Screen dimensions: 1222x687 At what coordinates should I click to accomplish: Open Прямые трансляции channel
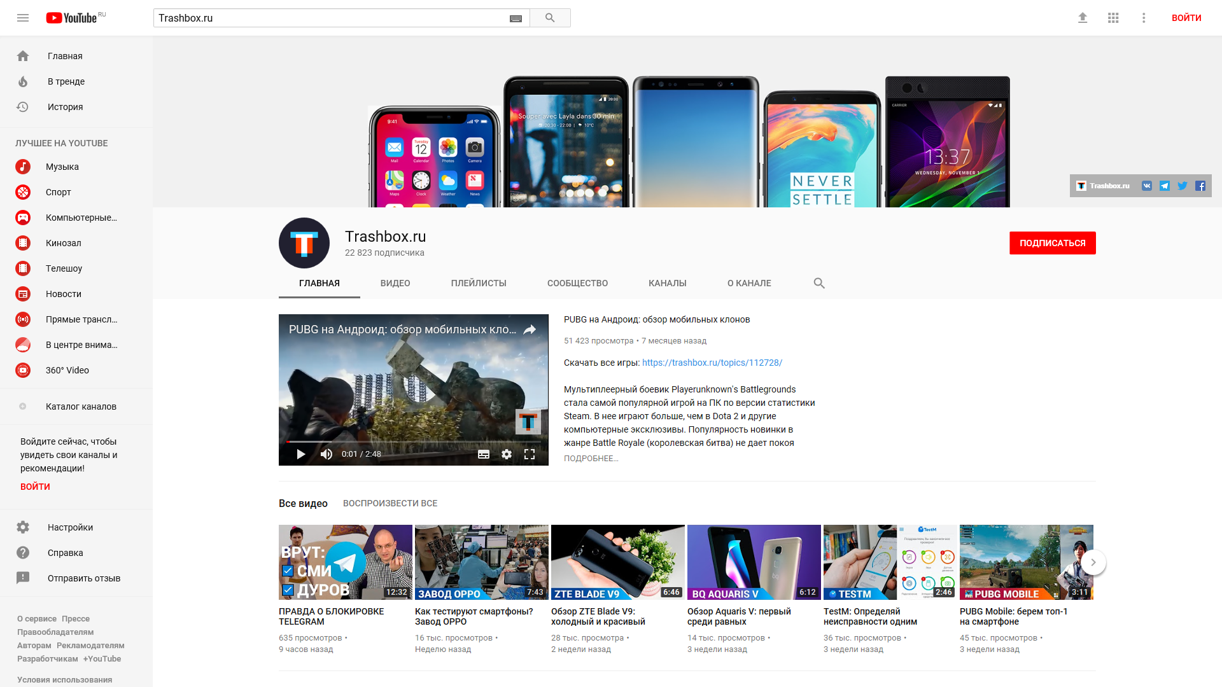[x=76, y=319]
